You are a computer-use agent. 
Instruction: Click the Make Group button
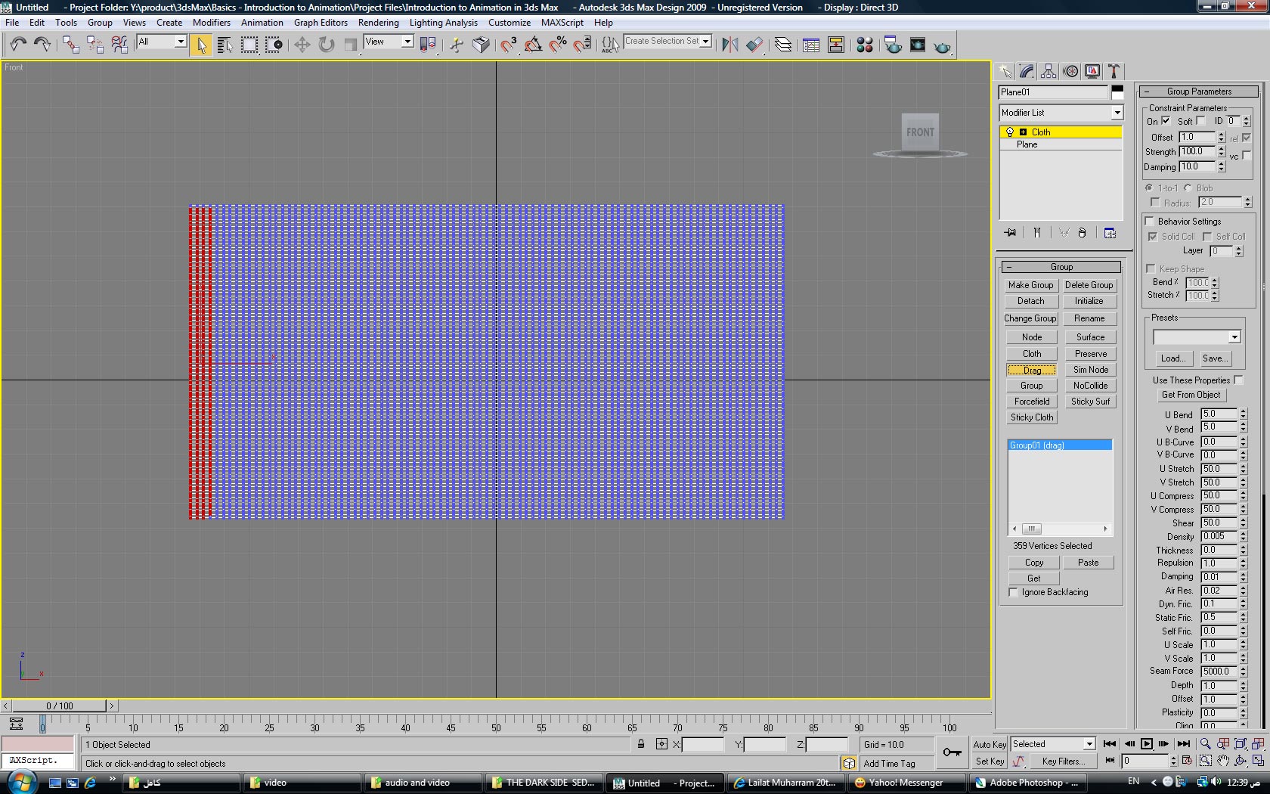(x=1030, y=285)
